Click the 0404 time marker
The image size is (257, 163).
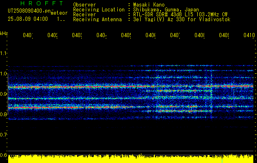click(x=101, y=35)
